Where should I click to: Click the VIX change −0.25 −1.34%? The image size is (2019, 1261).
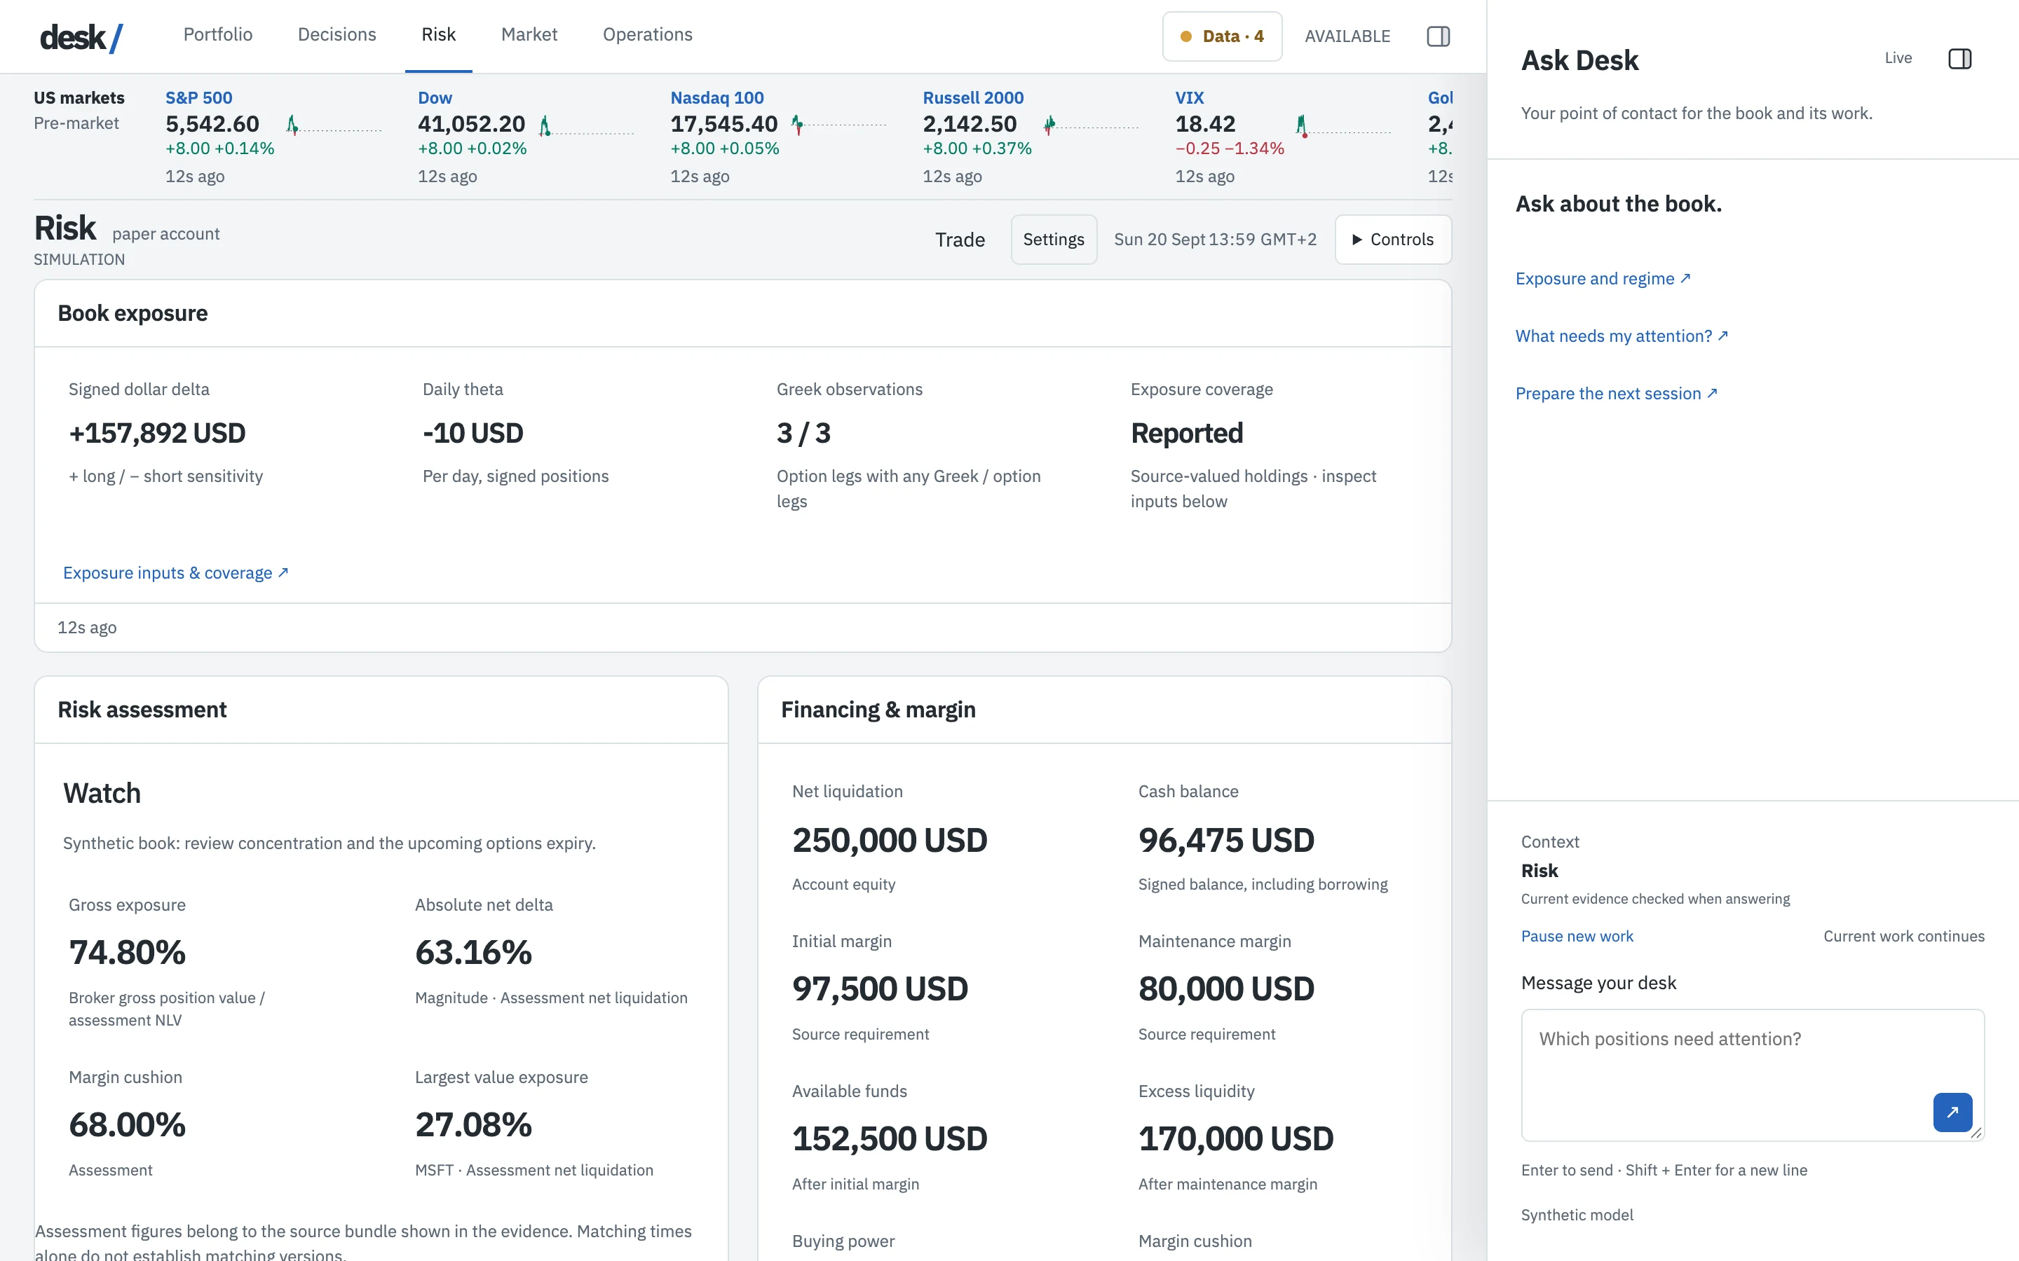click(1230, 149)
